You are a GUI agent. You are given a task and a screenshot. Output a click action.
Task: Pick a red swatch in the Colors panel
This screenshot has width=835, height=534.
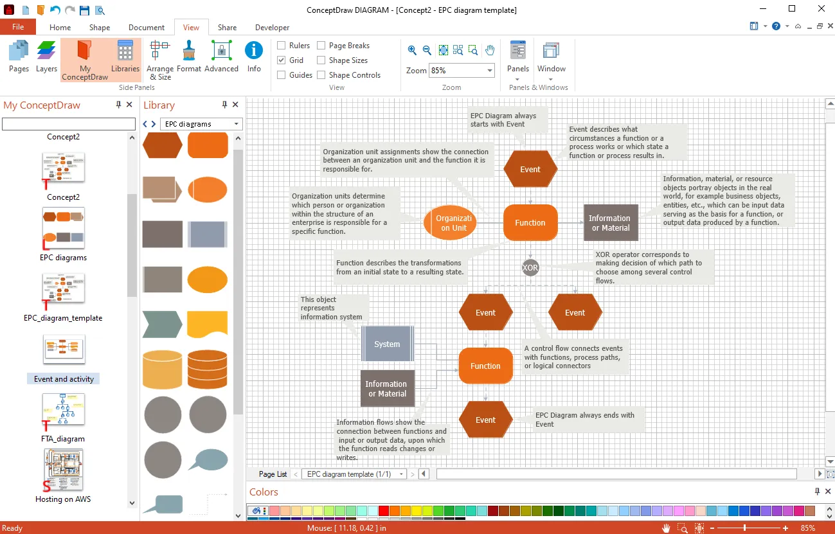(x=385, y=512)
